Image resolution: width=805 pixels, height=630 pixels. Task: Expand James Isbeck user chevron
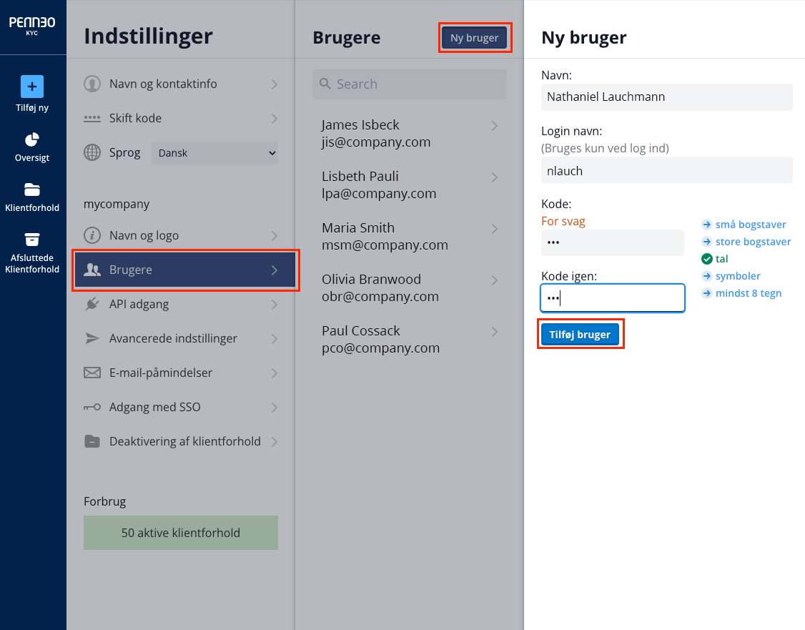(495, 126)
